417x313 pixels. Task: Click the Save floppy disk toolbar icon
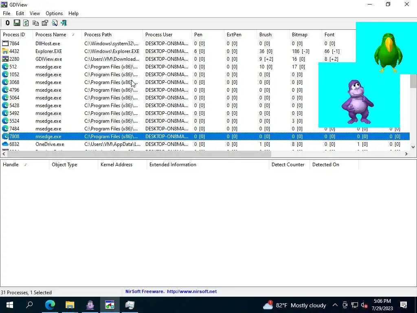click(17, 23)
